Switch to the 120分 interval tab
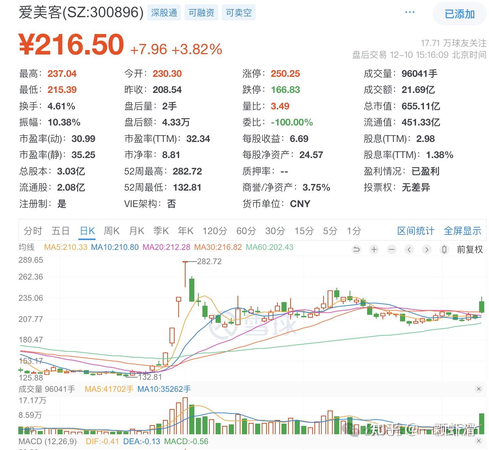The width and height of the screenshot is (489, 450). [x=215, y=231]
